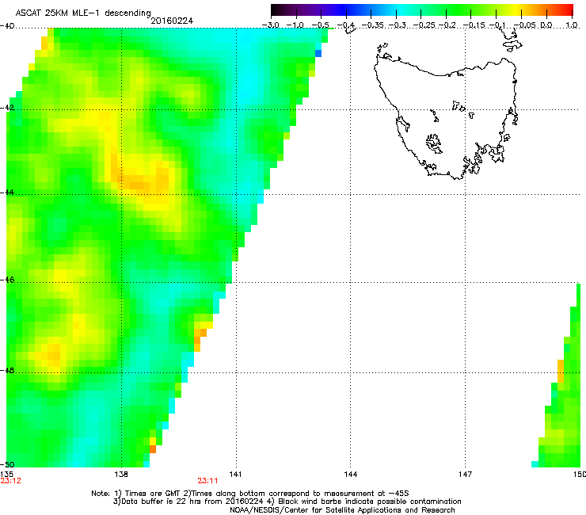Click the -42 latitude label

(x=7, y=107)
